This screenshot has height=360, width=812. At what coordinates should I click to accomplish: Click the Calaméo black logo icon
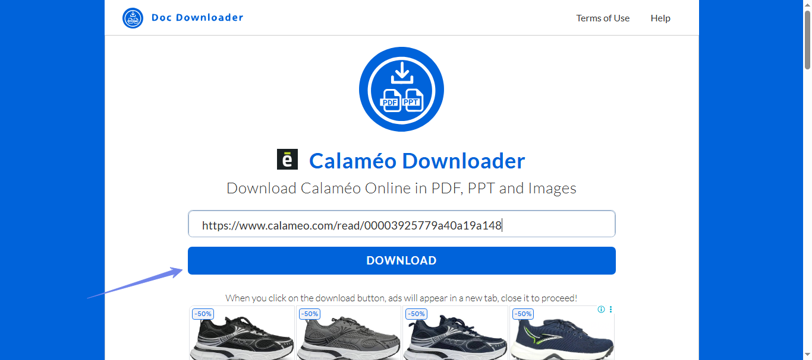tap(287, 160)
